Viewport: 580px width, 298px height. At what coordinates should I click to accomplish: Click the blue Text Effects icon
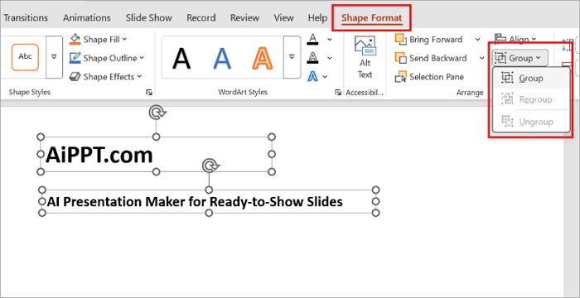click(x=313, y=76)
